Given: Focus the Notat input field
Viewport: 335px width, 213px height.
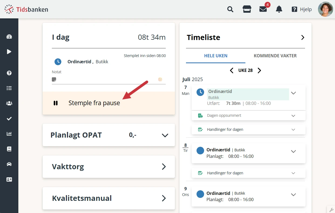Looking at the screenshot, I should click(109, 79).
